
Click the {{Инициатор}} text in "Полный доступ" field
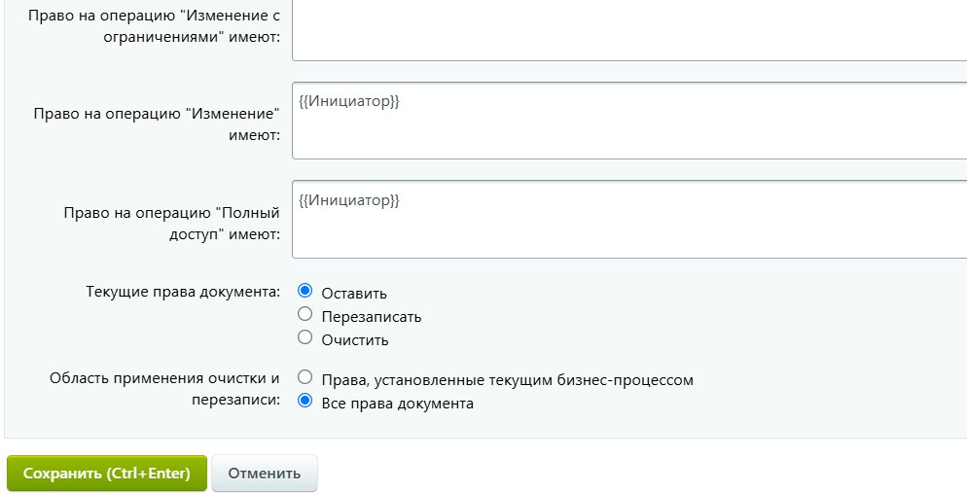click(x=349, y=200)
